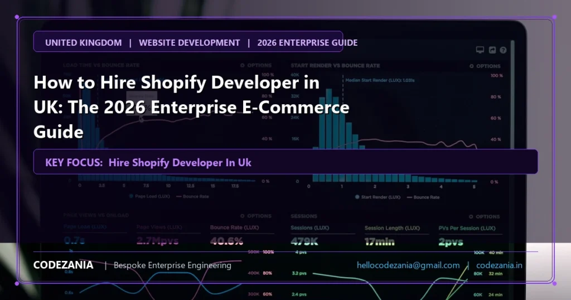
Task: Click the PVs Per Session 2pvs value
Action: 451,242
